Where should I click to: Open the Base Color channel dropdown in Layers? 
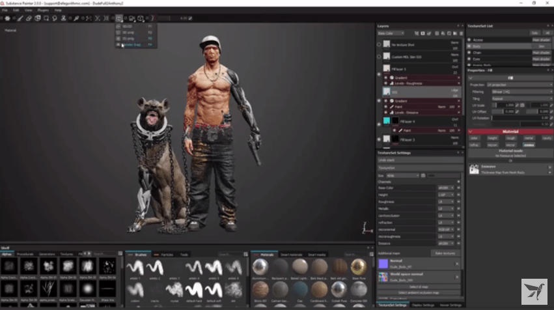click(391, 33)
